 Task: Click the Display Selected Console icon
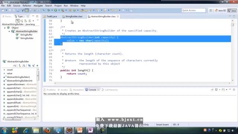click(x=216, y=90)
